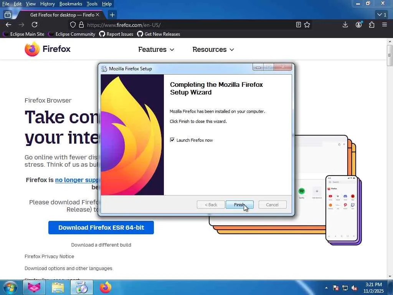The width and height of the screenshot is (393, 295).
Task: Click Download Firefox ESR 64-bit button
Action: click(101, 227)
